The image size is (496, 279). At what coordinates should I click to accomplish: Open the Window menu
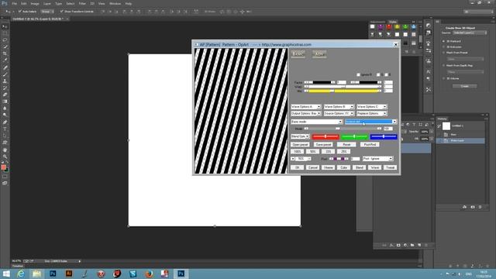click(115, 3)
